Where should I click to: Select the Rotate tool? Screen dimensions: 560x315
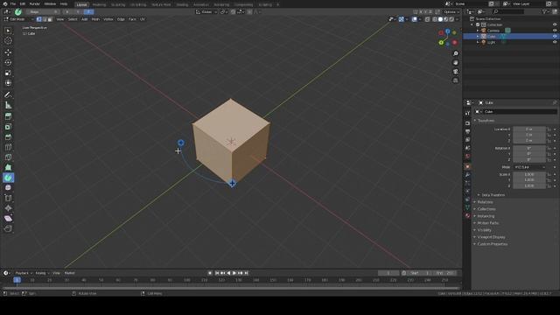[x=8, y=62]
